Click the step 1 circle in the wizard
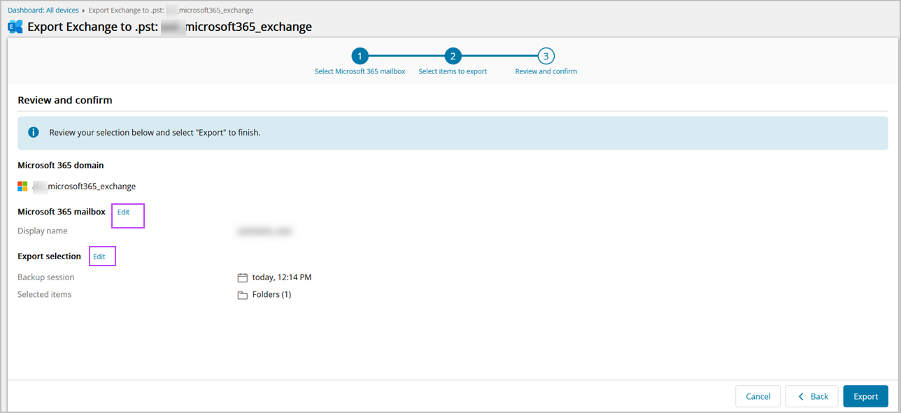The image size is (901, 413). (x=359, y=56)
